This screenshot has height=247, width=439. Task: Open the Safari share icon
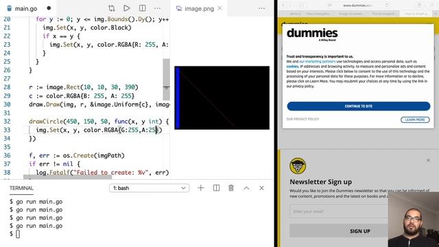[x=419, y=5]
